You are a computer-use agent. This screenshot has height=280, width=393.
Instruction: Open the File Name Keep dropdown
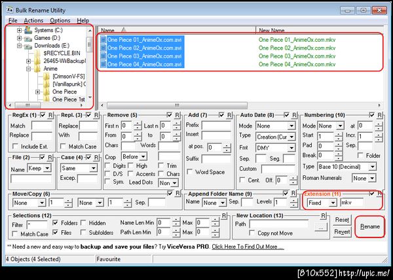click(47, 168)
